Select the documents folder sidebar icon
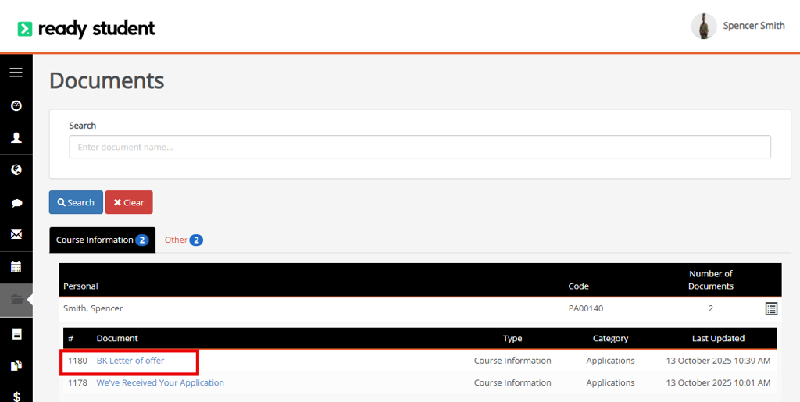 (x=16, y=300)
